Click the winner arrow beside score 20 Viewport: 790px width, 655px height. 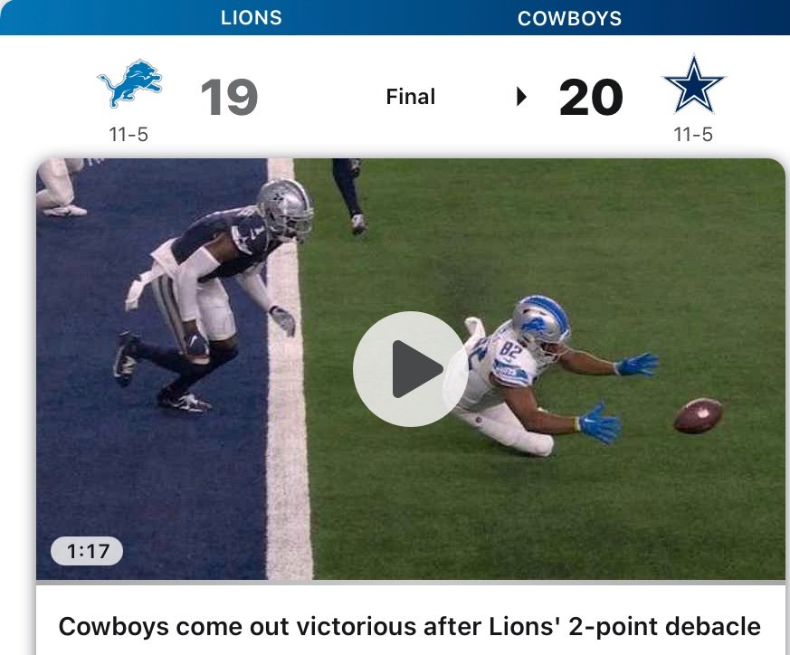pyautogui.click(x=521, y=96)
